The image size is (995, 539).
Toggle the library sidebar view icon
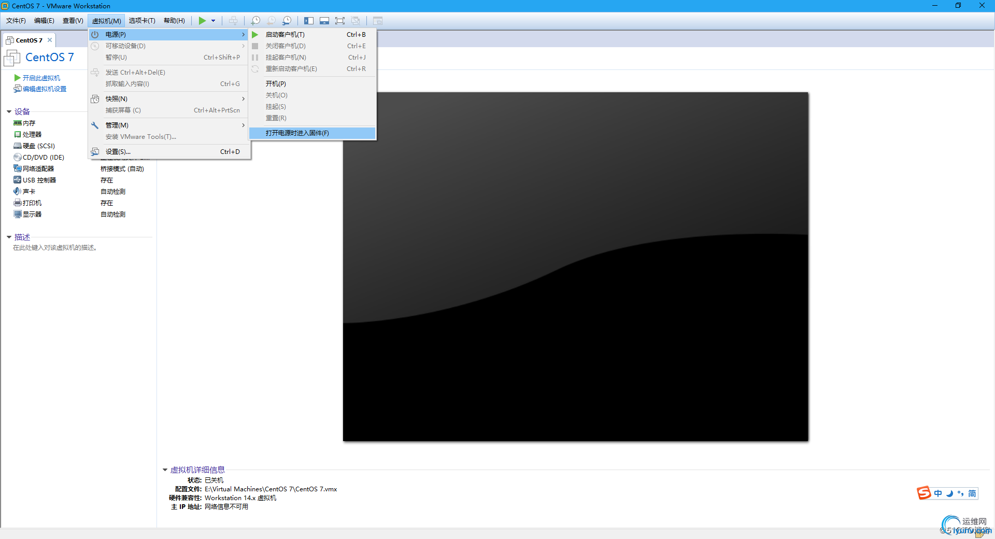[309, 21]
